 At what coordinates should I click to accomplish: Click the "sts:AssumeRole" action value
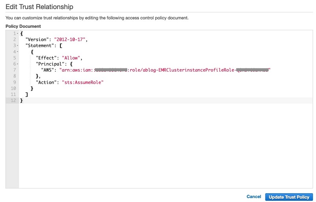83,82
